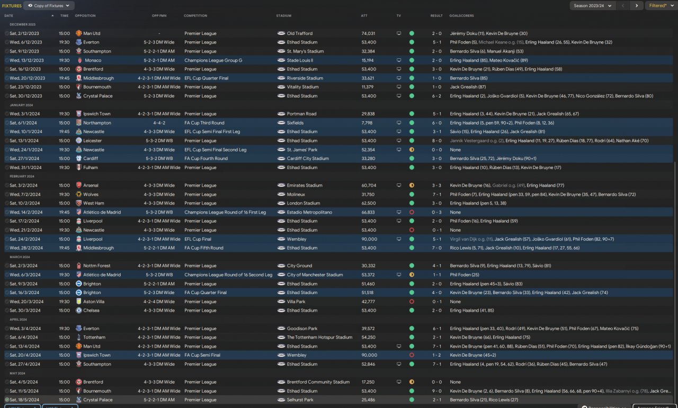Click the Fulham club badge
The width and height of the screenshot is (678, 408).
tap(79, 167)
